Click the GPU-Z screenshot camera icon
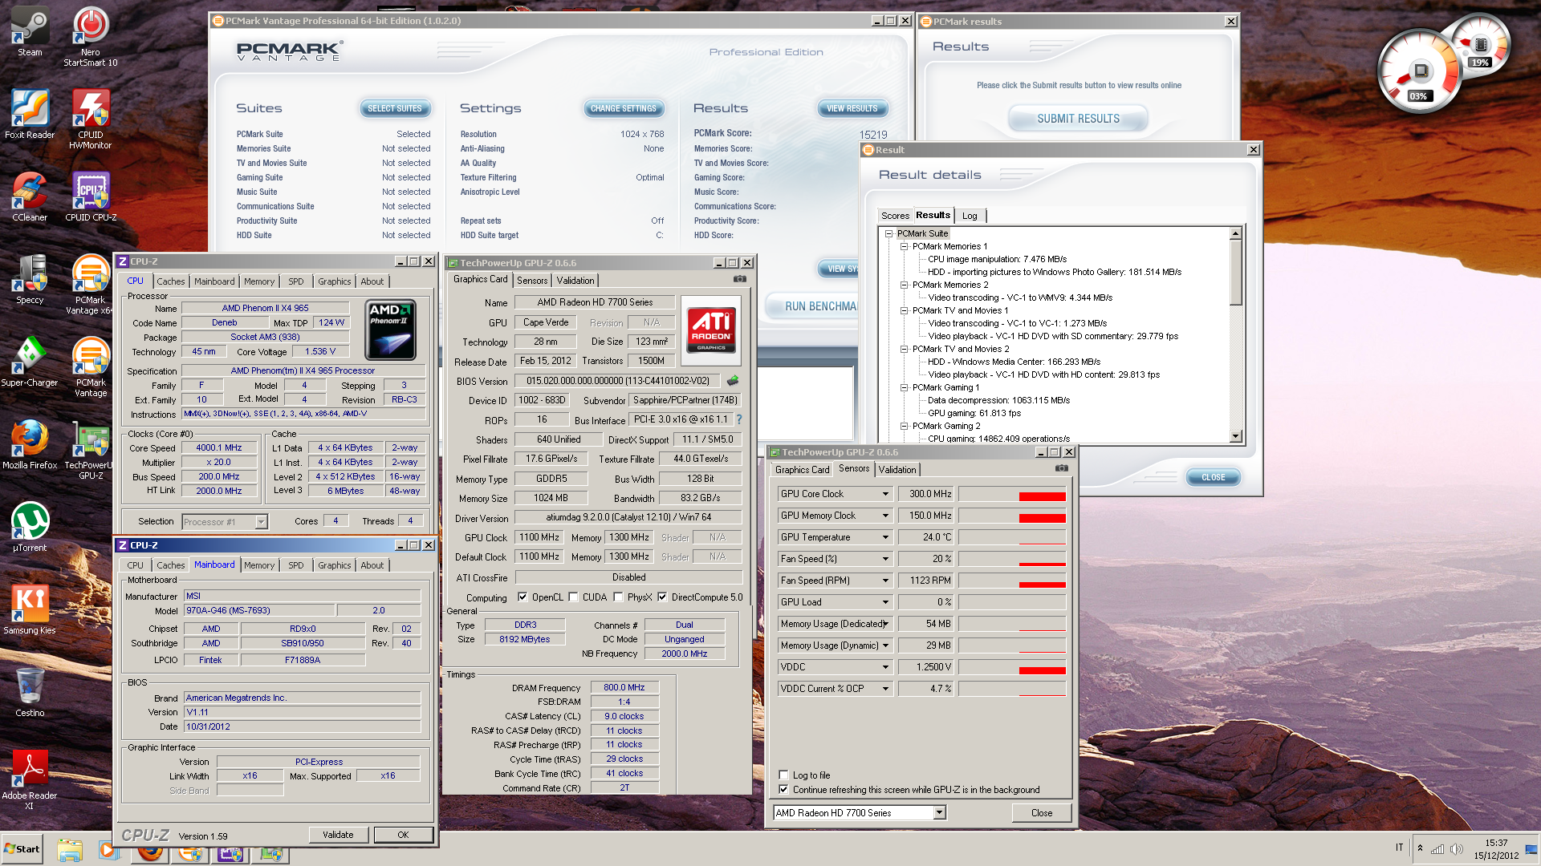The height and width of the screenshot is (866, 1541). [x=740, y=279]
